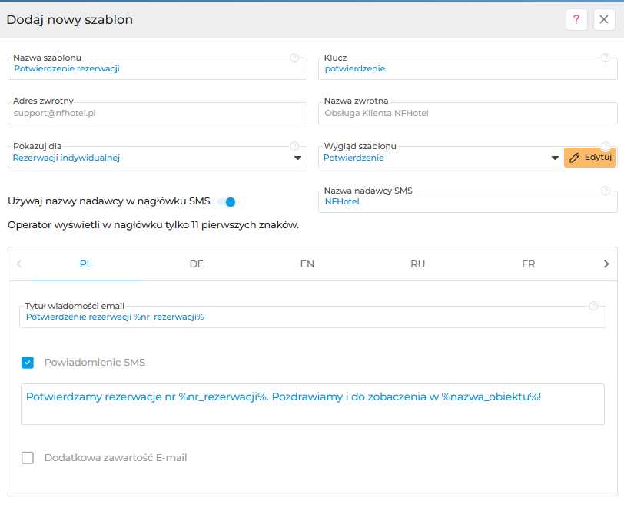Uncheck the Powiadomienie SMS checkbox
This screenshot has width=624, height=511.
coord(28,363)
